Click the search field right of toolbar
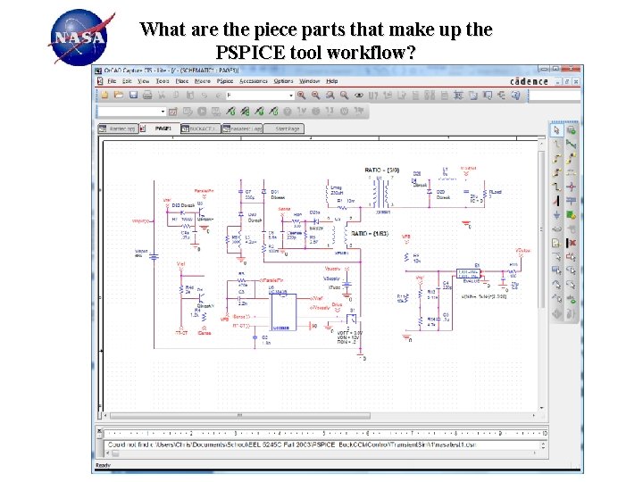 [555, 96]
